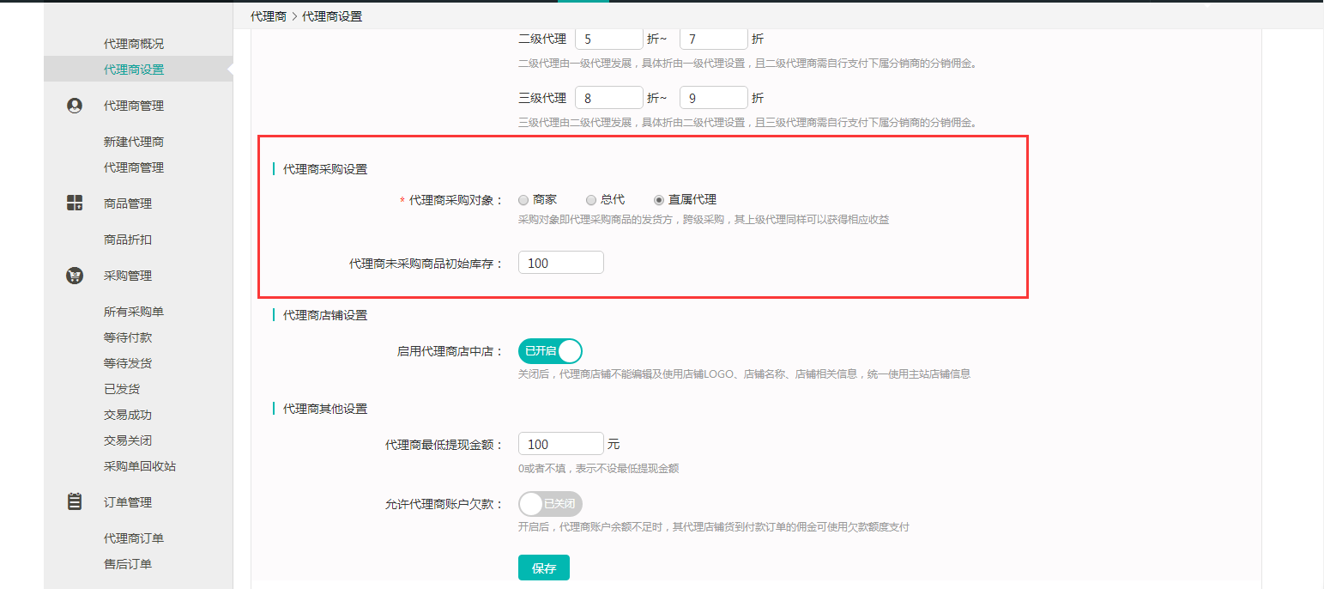The height and width of the screenshot is (589, 1324).
Task: Open 所有采购单 list
Action: [133, 312]
